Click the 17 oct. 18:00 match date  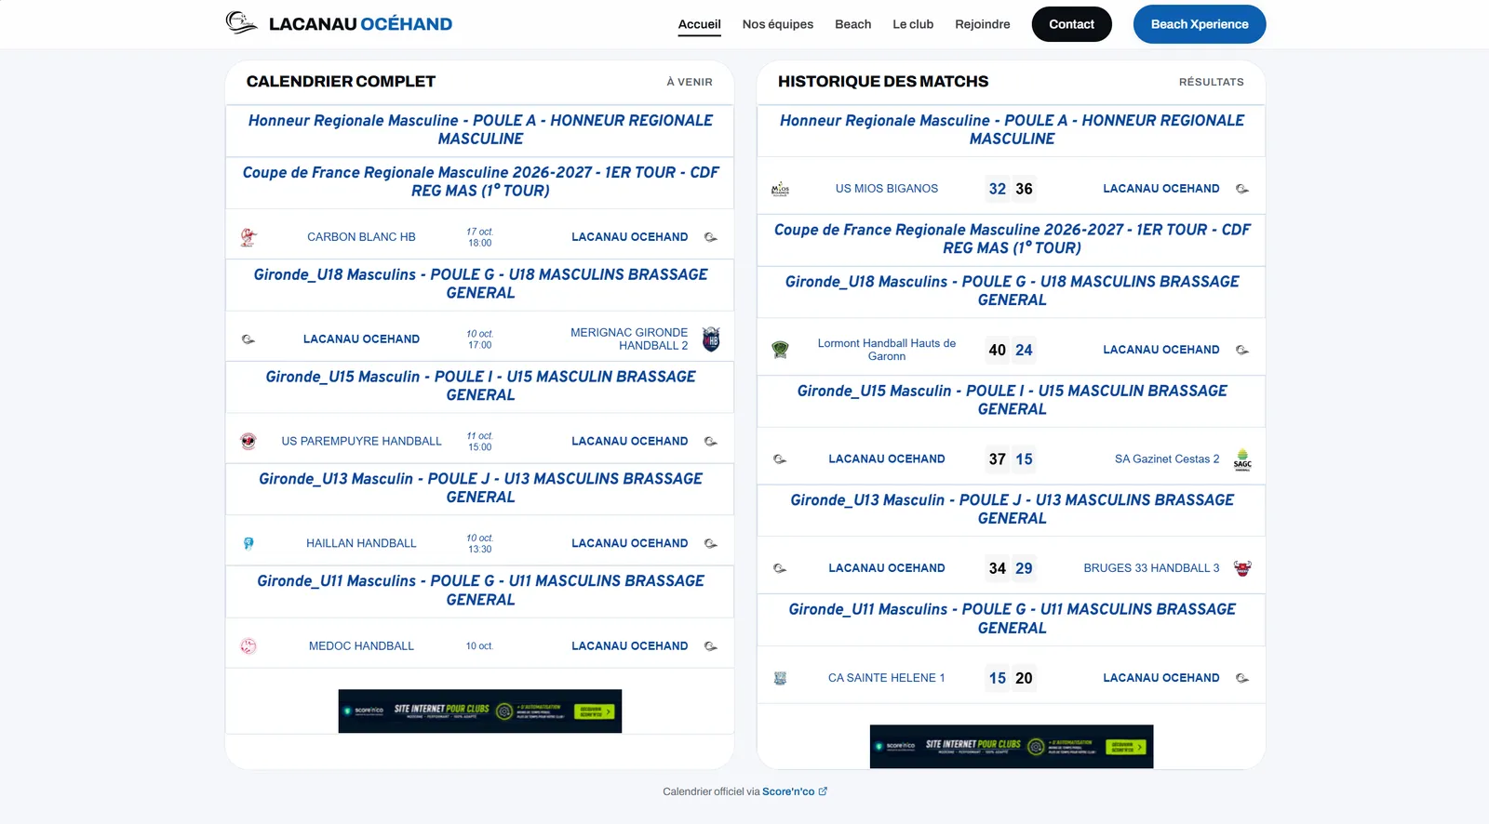click(479, 237)
